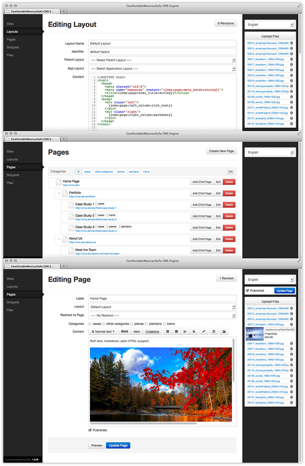Click the Portfolio page document icon
The height and width of the screenshot is (466, 305).
pos(65,194)
